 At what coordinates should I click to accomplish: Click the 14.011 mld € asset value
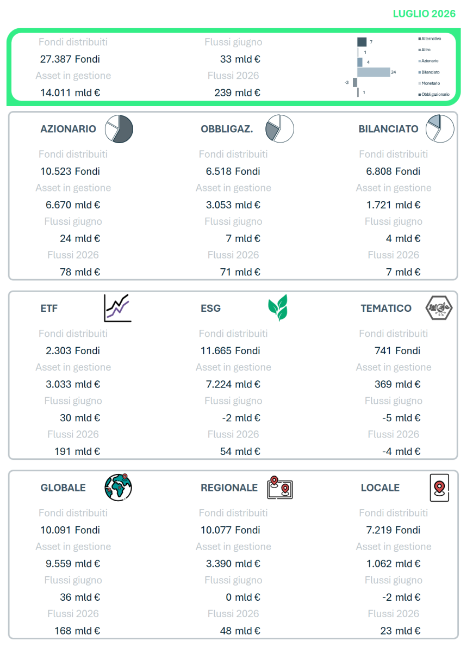(70, 93)
